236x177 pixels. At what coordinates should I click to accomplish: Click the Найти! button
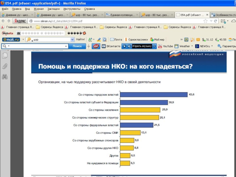point(80,40)
